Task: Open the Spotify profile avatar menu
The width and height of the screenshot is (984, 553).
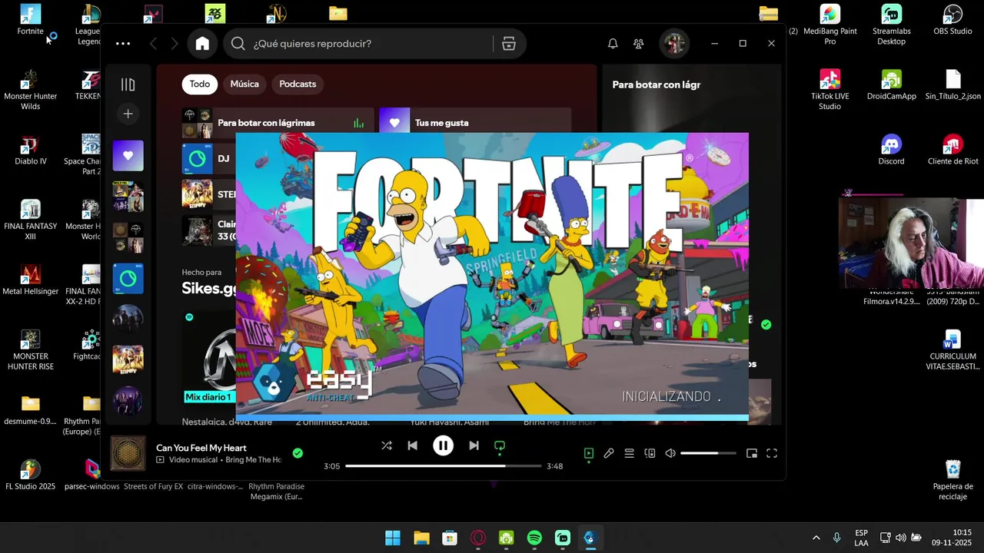Action: point(674,44)
